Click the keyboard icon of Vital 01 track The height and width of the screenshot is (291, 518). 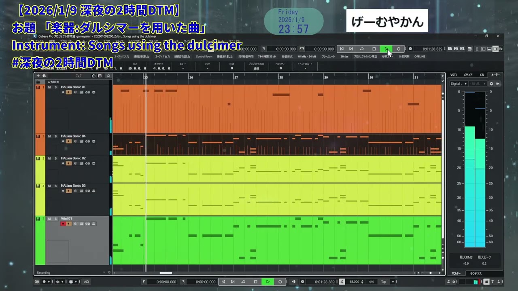tap(38, 219)
